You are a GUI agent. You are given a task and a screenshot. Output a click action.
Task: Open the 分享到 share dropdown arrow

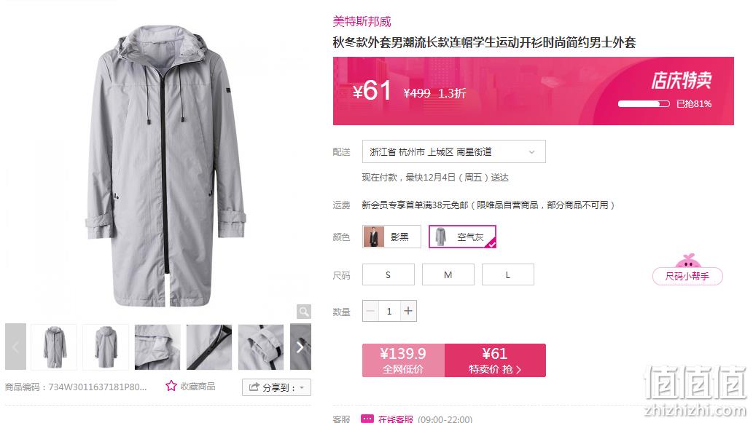tap(302, 387)
